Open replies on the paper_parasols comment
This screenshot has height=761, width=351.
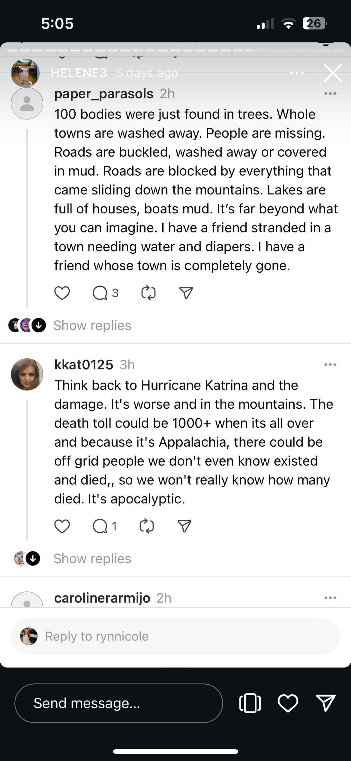100,293
